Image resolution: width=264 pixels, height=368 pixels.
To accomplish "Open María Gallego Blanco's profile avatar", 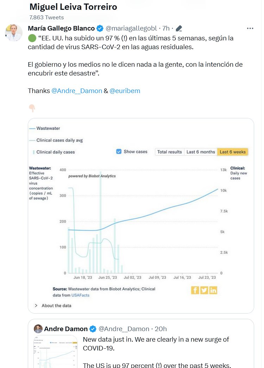I will (14, 33).
